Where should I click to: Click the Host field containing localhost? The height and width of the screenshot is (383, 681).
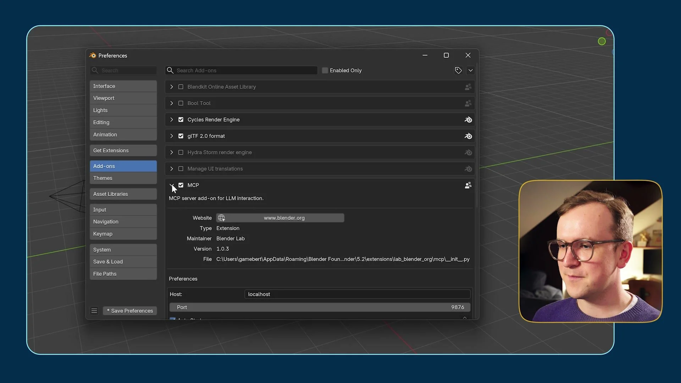coord(357,294)
